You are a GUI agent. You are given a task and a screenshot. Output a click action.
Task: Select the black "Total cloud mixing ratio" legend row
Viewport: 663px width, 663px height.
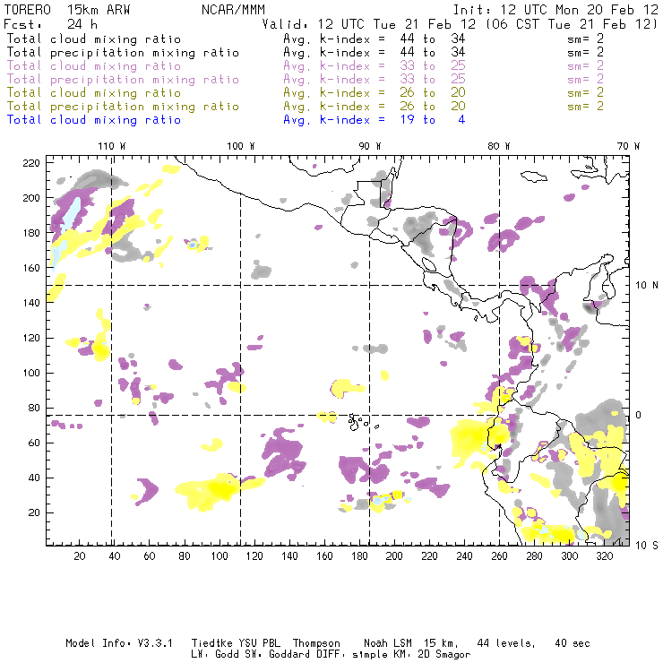94,39
